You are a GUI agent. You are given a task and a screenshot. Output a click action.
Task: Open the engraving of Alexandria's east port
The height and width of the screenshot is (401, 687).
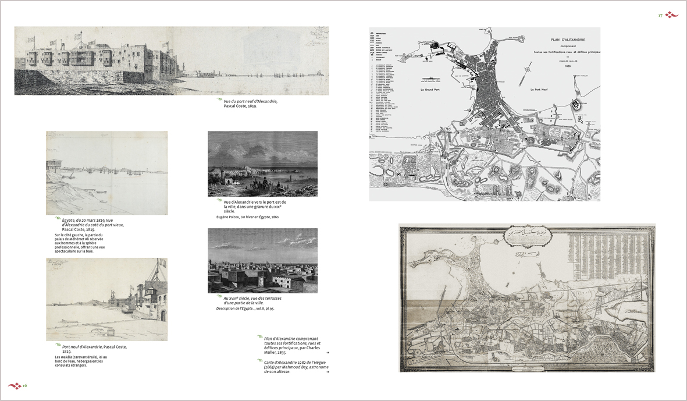(x=262, y=164)
